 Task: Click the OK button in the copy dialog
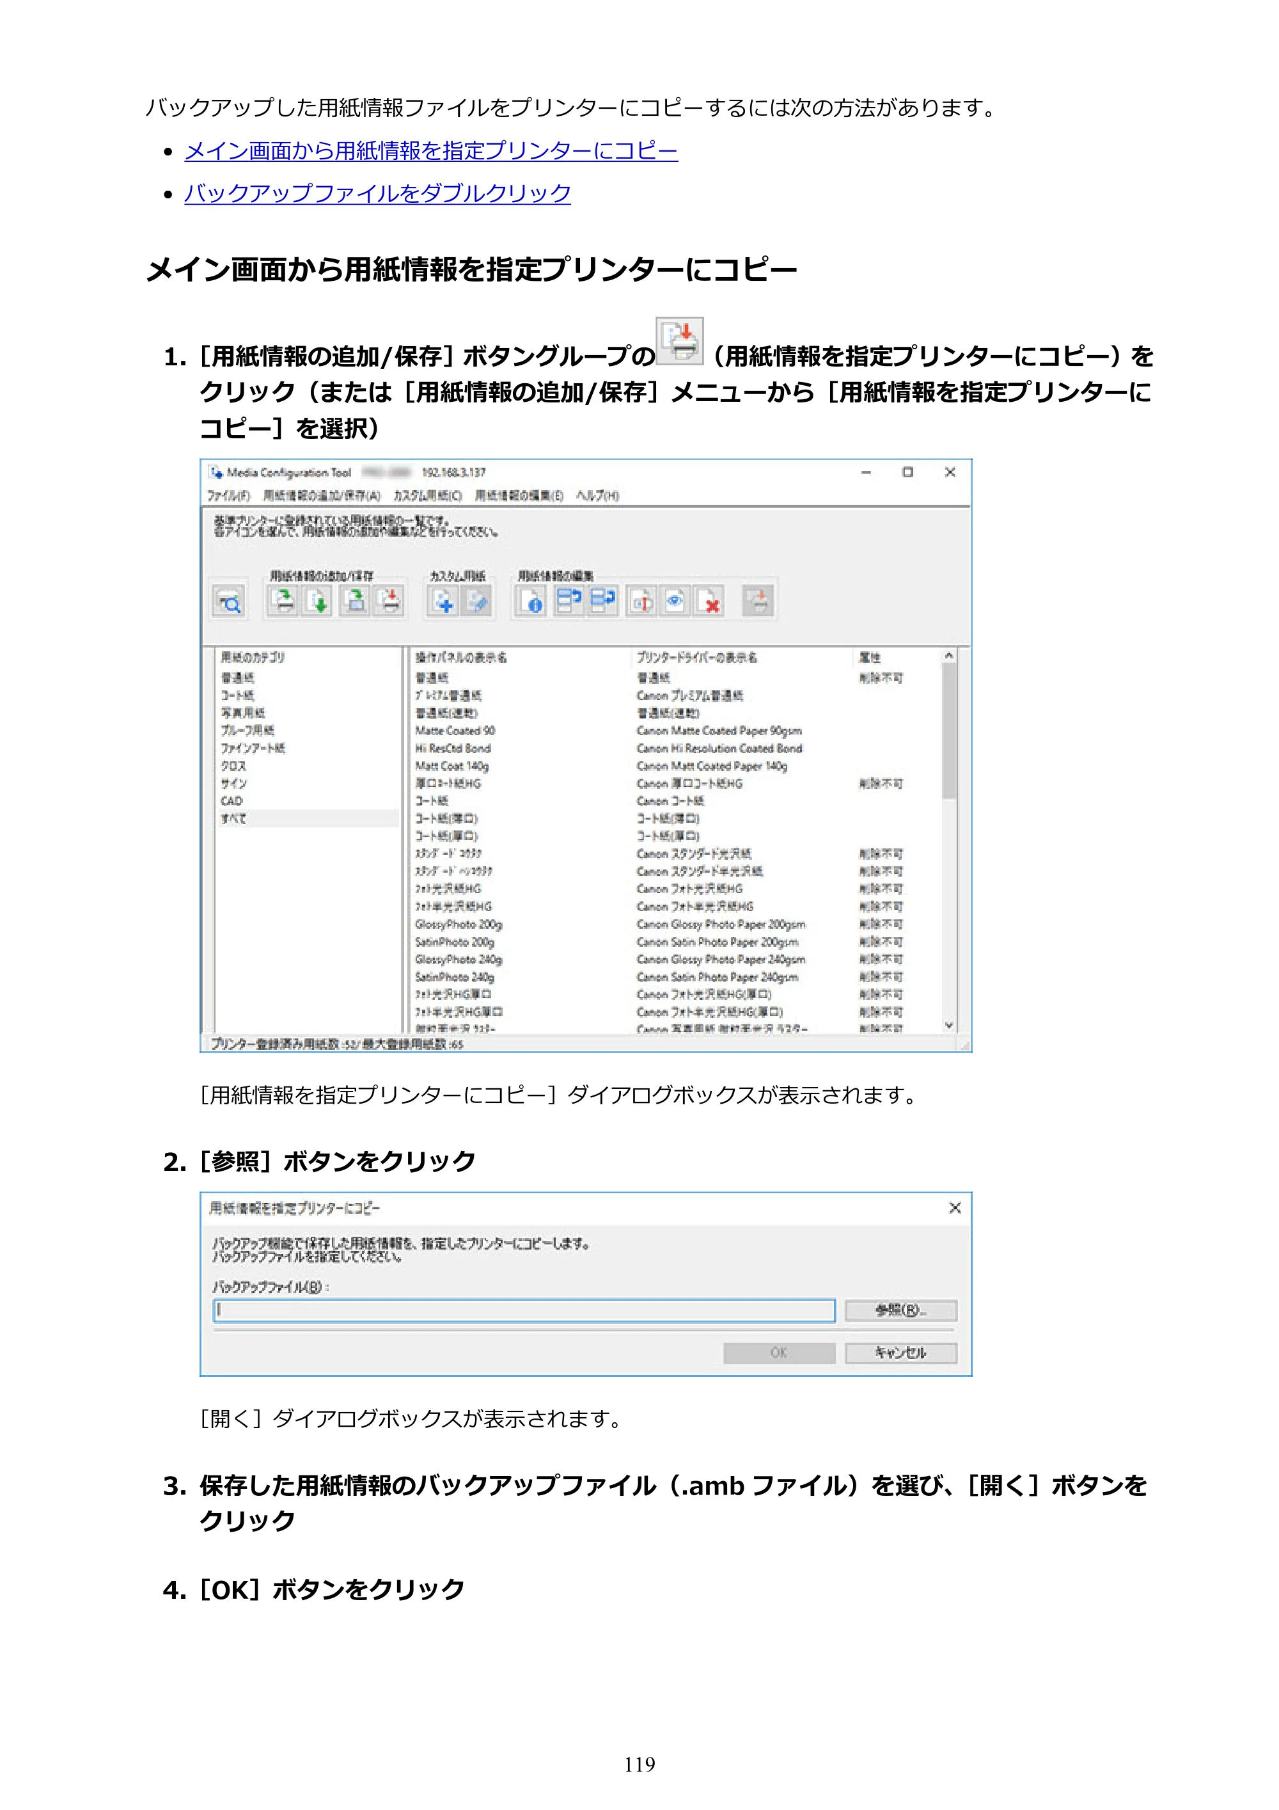click(x=780, y=1353)
